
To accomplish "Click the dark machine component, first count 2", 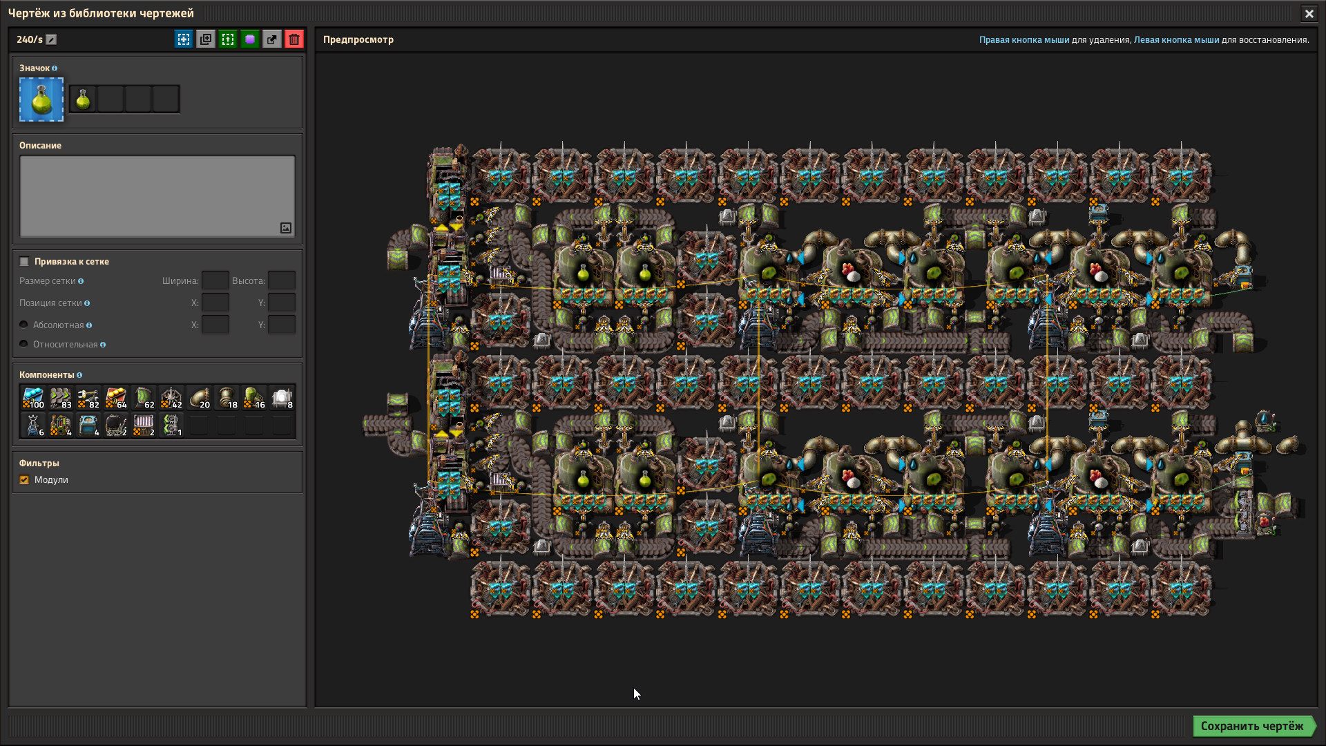I will click(x=116, y=425).
